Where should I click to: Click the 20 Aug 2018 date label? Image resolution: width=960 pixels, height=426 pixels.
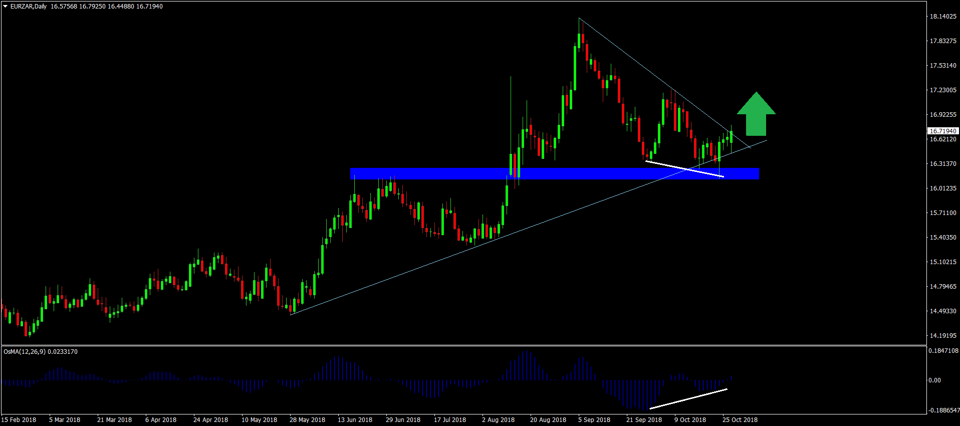tap(548, 420)
